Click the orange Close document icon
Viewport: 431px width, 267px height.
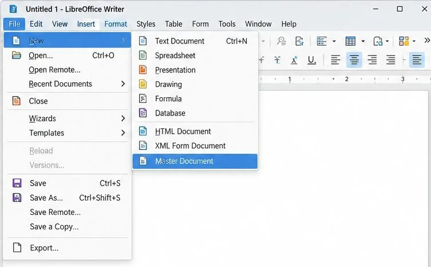point(17,101)
